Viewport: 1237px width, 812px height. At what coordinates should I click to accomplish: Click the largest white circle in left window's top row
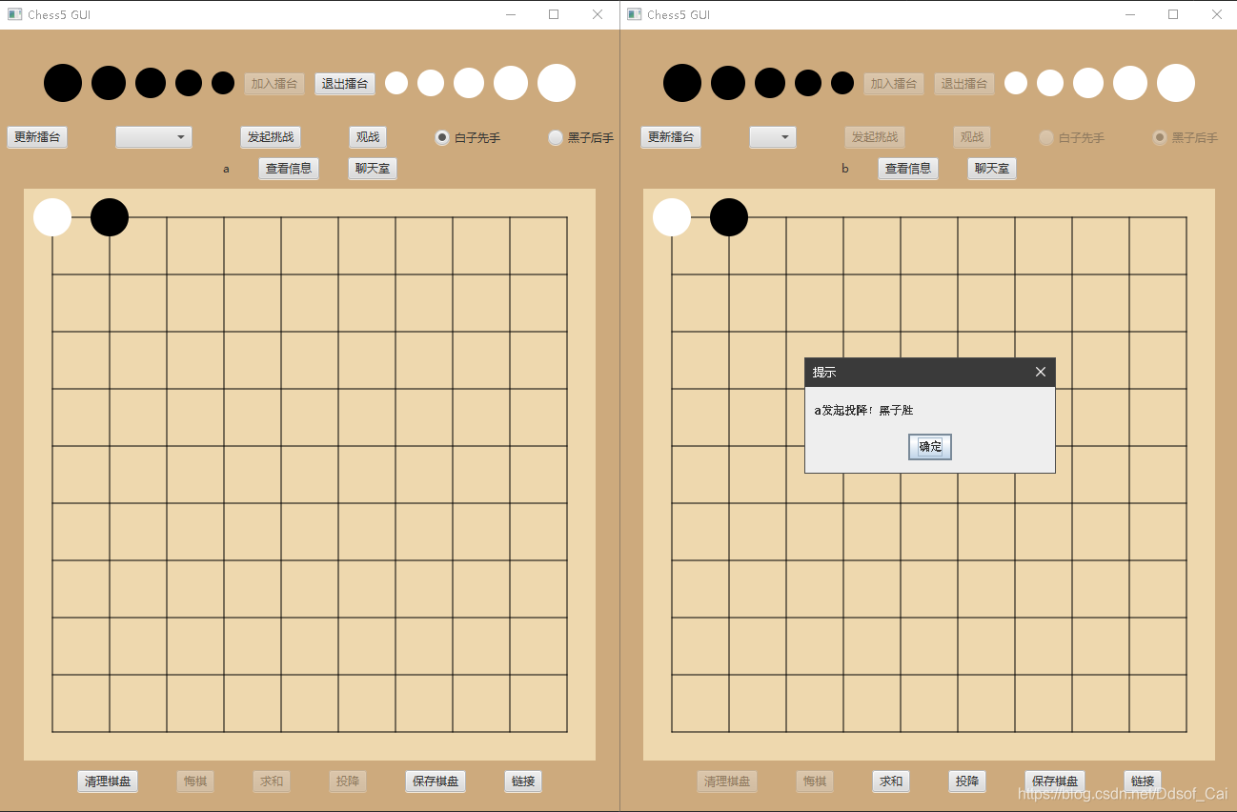[x=557, y=83]
